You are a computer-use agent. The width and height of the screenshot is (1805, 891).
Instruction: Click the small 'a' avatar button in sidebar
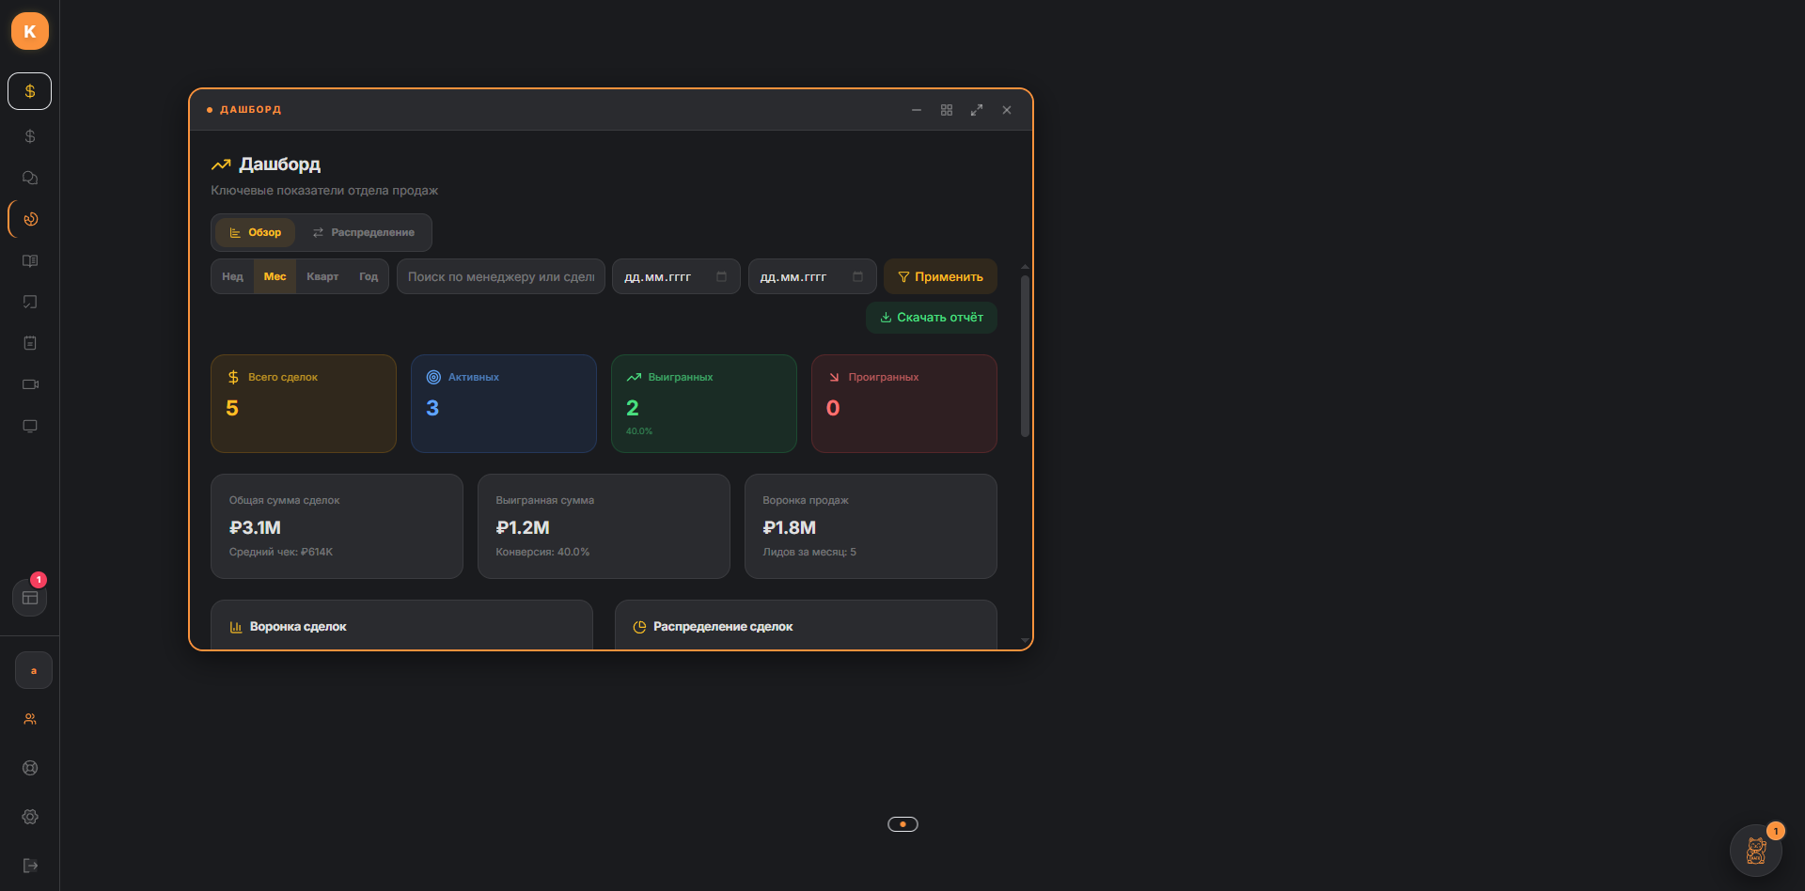34,670
